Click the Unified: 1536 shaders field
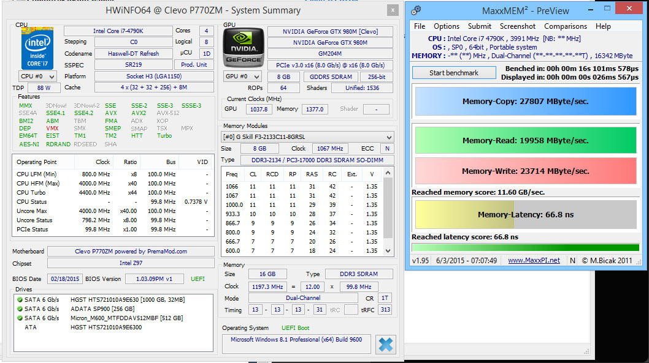This screenshot has height=363, width=649. tap(362, 88)
